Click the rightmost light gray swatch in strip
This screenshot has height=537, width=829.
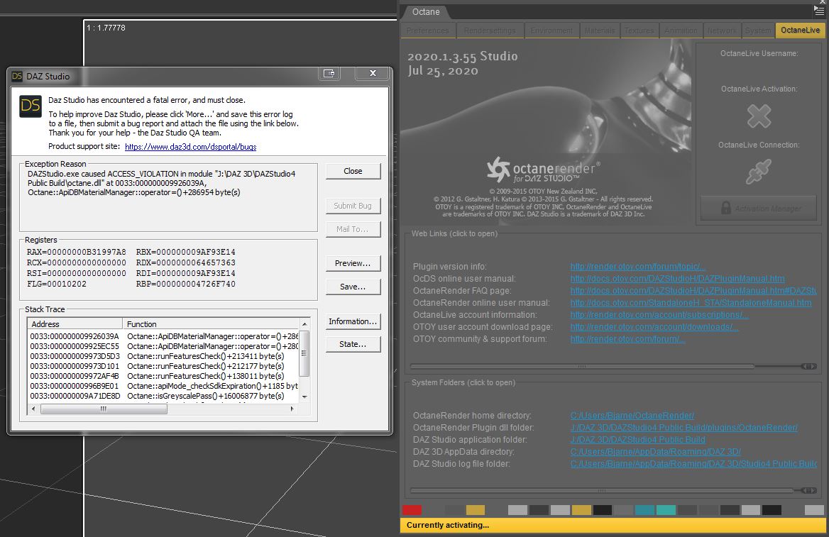[814, 510]
